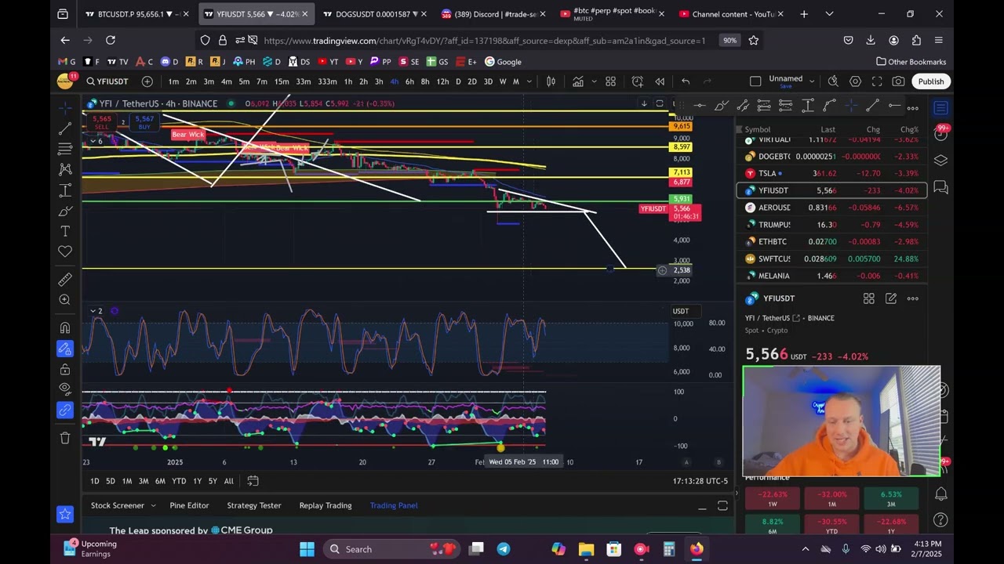Select the YTD date range
The image size is (1004, 564).
tap(179, 481)
